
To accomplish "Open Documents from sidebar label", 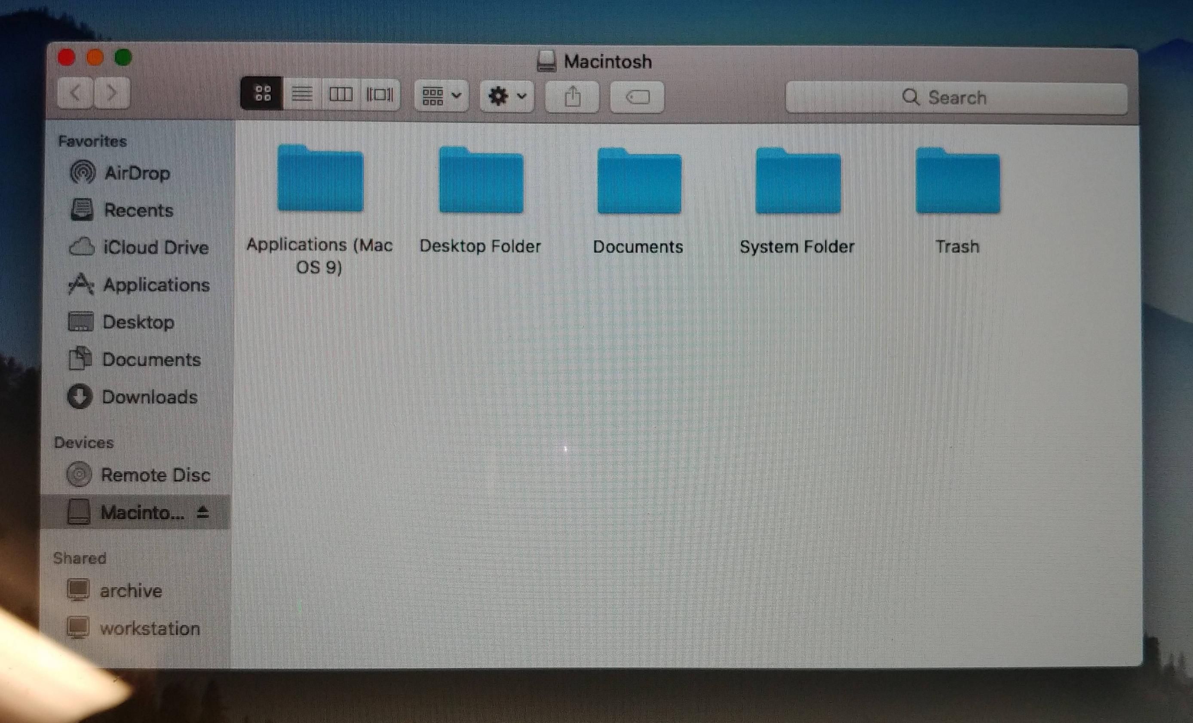I will 152,360.
